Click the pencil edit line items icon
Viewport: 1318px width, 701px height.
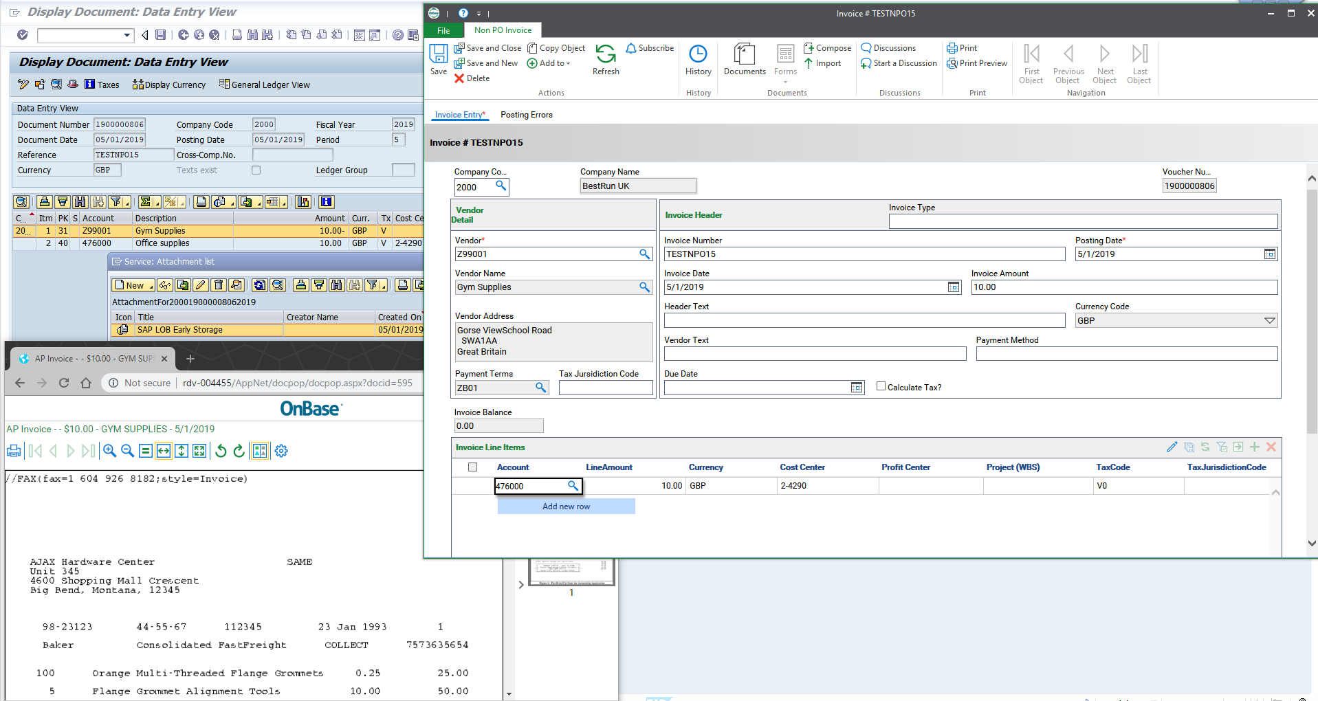(1172, 447)
